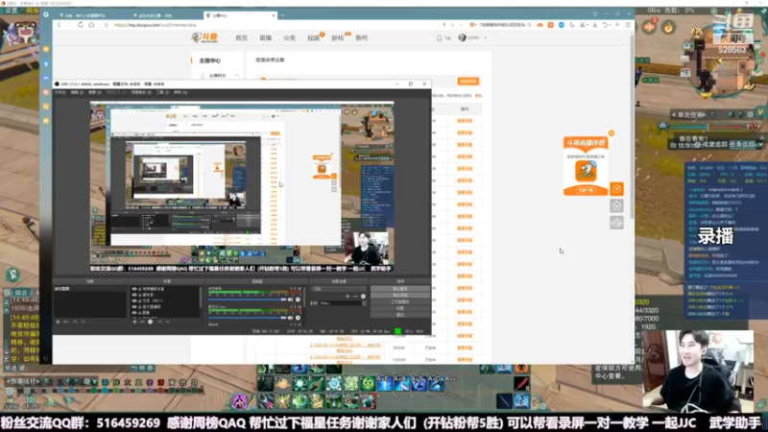Click the transition duration input field in OBS
Screen dimensions: 768x432
click(340, 302)
